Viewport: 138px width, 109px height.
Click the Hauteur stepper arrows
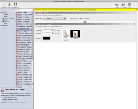pos(55,34)
